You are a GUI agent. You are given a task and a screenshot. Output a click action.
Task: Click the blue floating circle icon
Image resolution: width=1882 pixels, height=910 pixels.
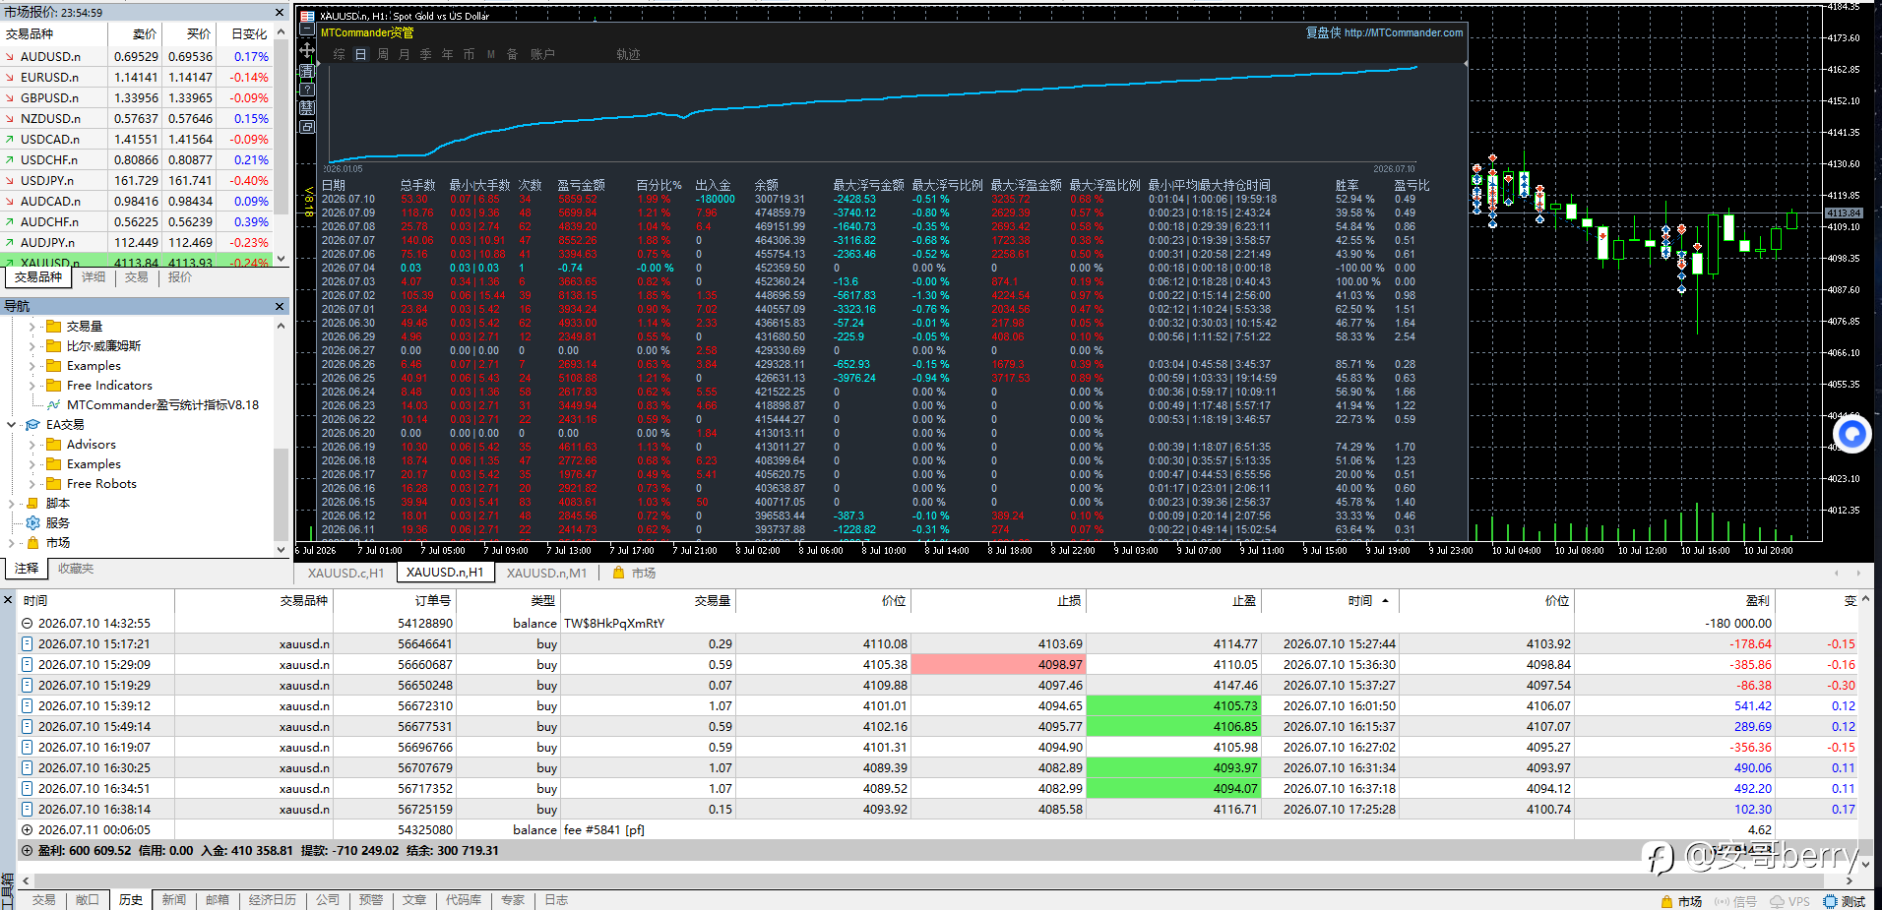tap(1852, 434)
